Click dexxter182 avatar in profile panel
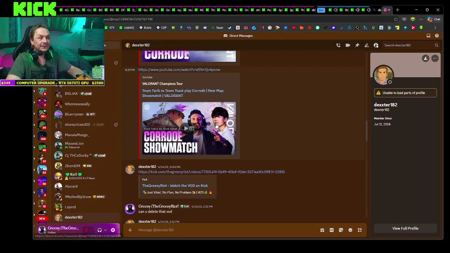This screenshot has width=450, height=253. tap(384, 74)
